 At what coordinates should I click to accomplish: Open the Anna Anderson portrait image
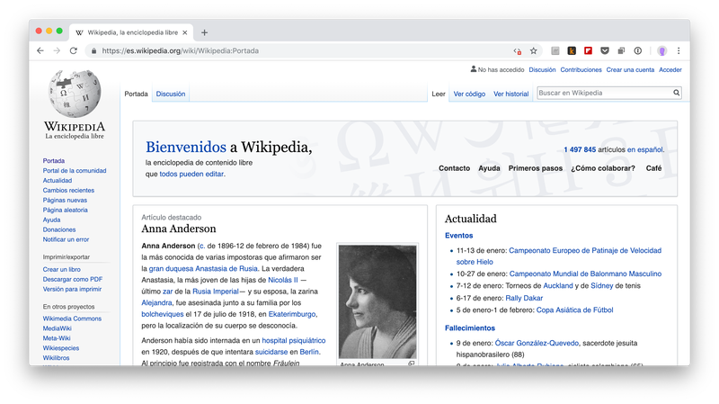click(377, 301)
